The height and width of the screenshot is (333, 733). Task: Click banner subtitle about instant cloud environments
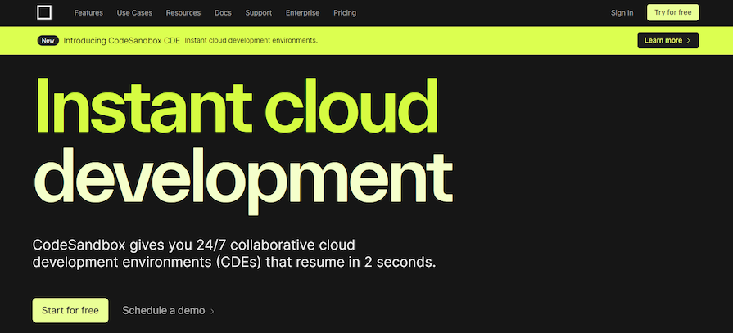click(x=251, y=40)
